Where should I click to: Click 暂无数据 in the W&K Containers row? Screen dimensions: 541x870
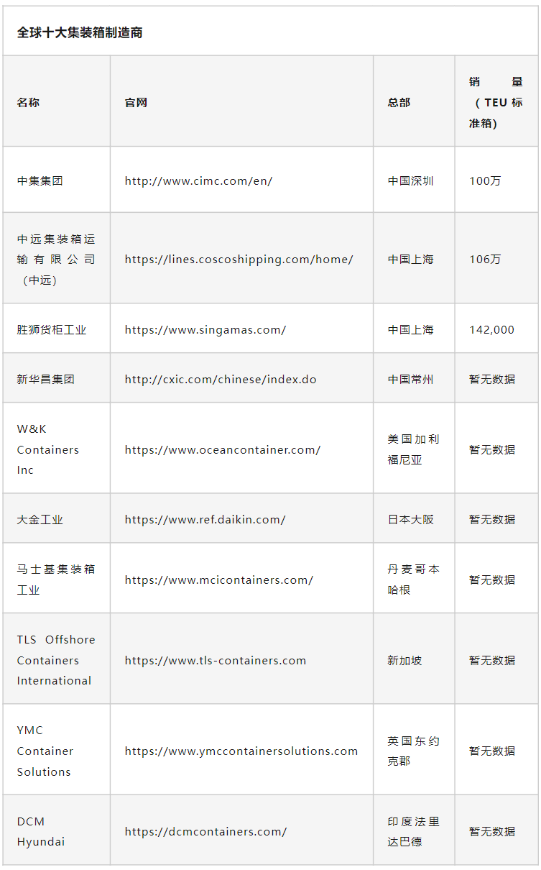[492, 449]
